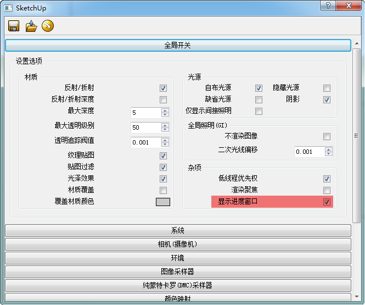Image resolution: width=365 pixels, height=305 pixels.
Task: Toggle the 反射/折射 checkbox
Action: (x=163, y=88)
